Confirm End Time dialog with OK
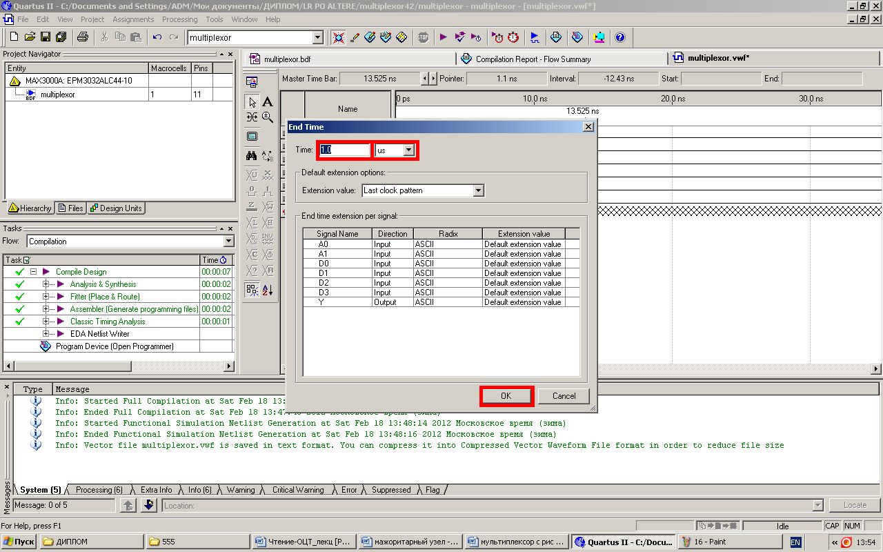The image size is (883, 552). 506,396
